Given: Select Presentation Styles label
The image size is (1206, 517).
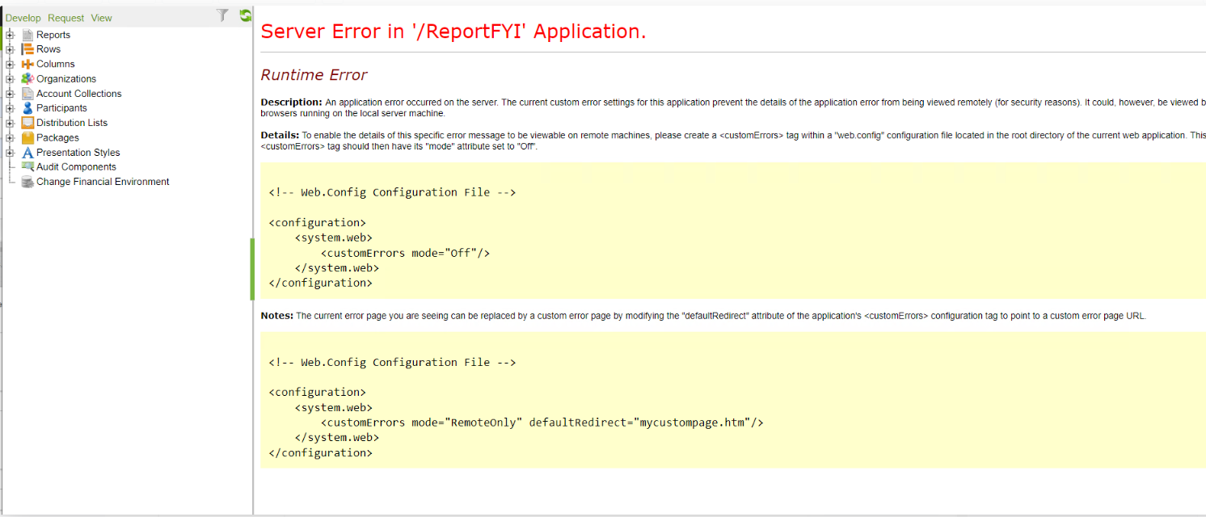Looking at the screenshot, I should (78, 153).
